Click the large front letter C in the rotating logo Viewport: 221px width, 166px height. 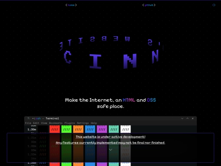68,57
